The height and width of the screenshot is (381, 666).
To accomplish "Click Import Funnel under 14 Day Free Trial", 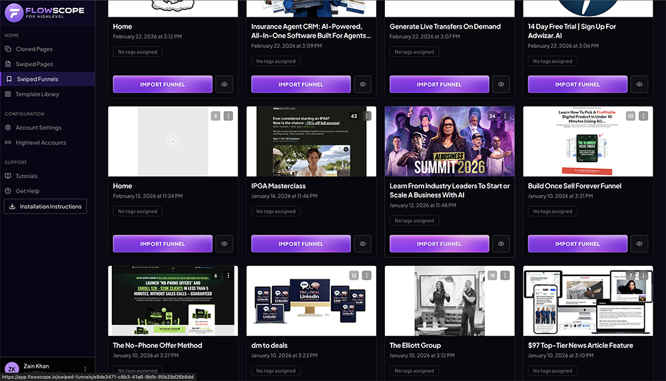I will click(x=577, y=84).
